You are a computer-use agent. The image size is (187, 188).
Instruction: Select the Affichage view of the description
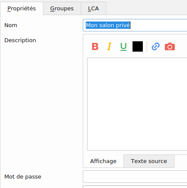(x=103, y=161)
